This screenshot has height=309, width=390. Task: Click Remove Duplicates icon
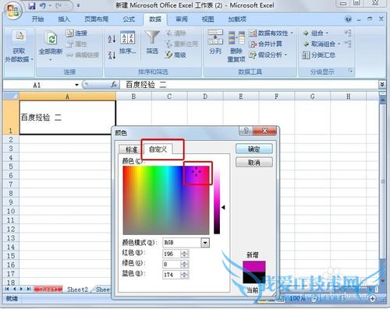click(x=236, y=37)
